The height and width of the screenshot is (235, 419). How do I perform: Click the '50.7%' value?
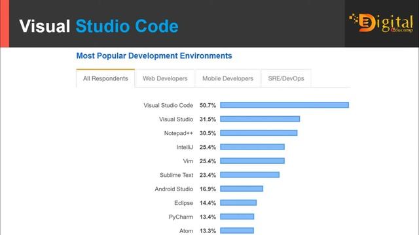point(208,105)
